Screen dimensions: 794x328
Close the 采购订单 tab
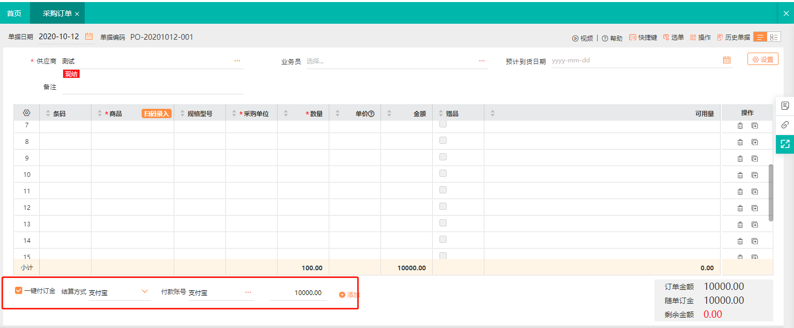click(x=77, y=14)
